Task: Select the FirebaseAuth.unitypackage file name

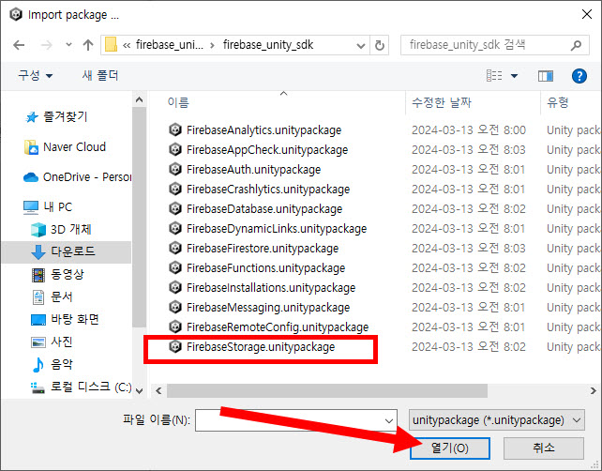Action: 253,170
